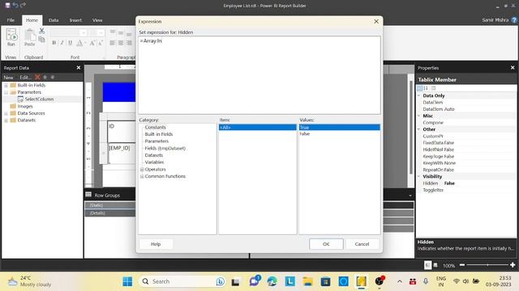Click the Help button in Expression dialog

point(156,244)
